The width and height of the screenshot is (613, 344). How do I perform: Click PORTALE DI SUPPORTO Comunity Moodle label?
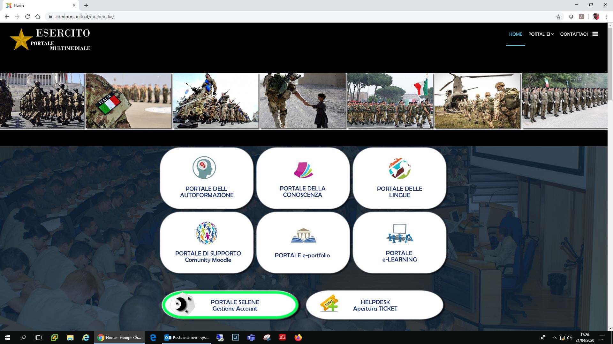pyautogui.click(x=208, y=257)
